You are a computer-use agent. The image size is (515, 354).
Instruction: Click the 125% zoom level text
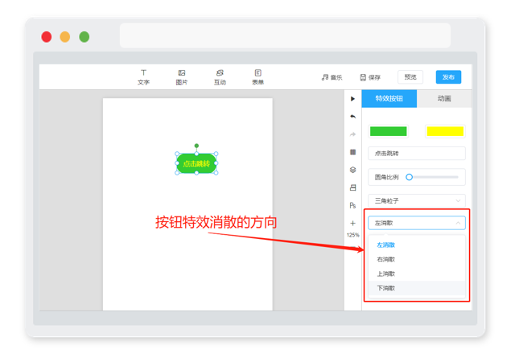click(352, 235)
